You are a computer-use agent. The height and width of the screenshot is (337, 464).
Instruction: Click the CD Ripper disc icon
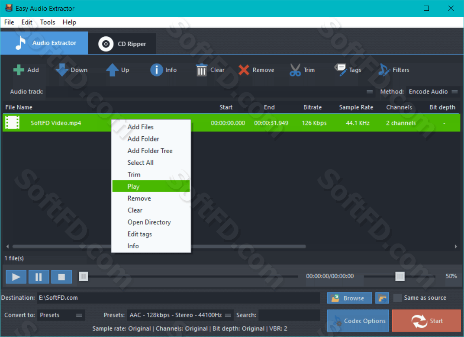pos(106,44)
